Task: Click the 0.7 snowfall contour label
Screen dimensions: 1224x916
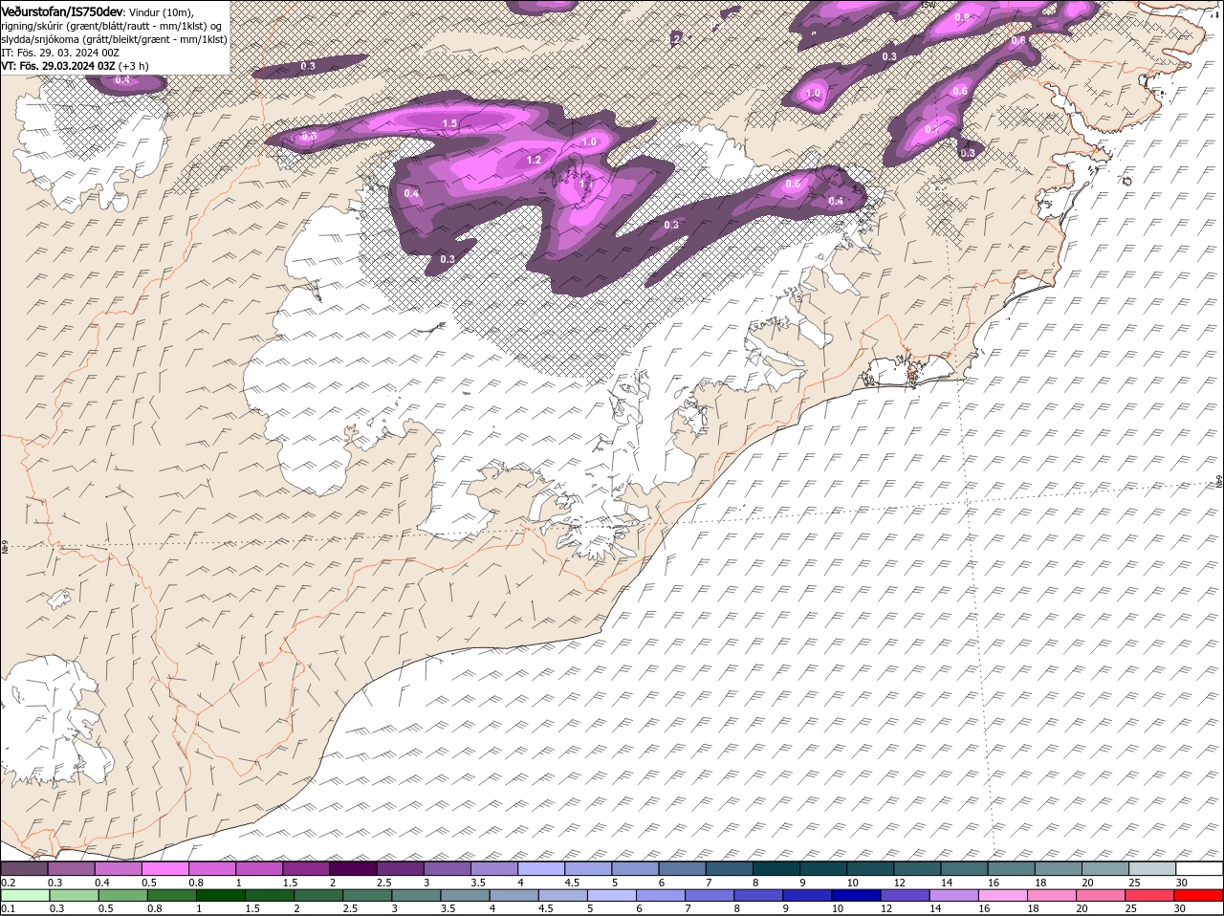Action: [932, 129]
